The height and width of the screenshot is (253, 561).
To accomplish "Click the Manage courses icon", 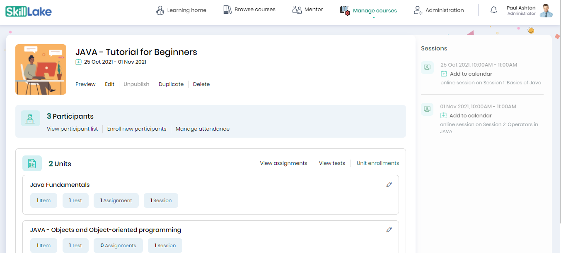I will coord(345,10).
